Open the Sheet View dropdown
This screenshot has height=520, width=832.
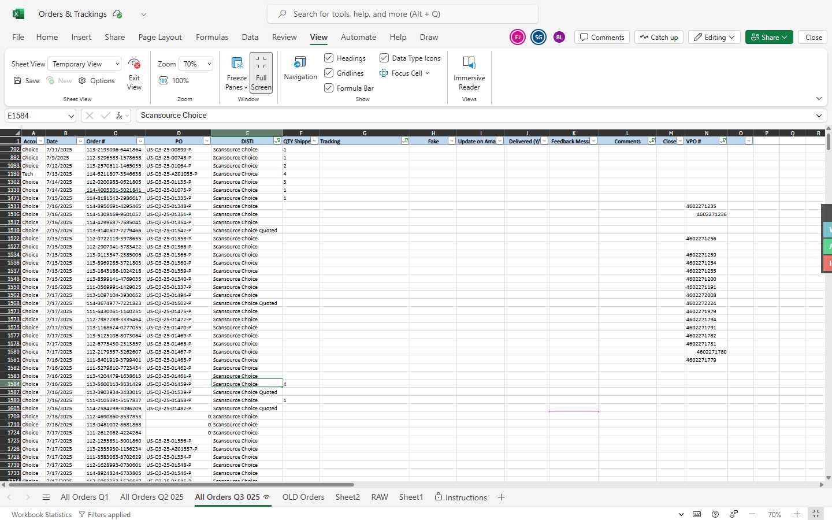pos(84,64)
